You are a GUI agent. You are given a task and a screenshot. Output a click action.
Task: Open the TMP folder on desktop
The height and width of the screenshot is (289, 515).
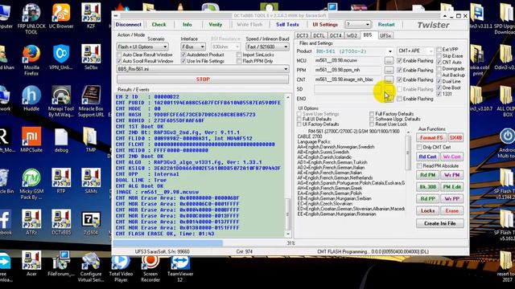coord(91,140)
